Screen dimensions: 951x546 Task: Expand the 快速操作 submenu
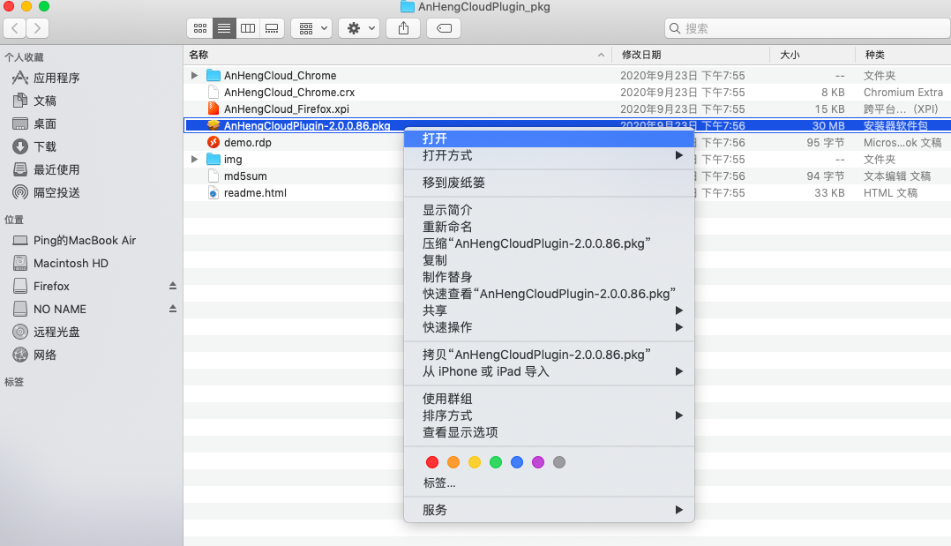pos(549,327)
